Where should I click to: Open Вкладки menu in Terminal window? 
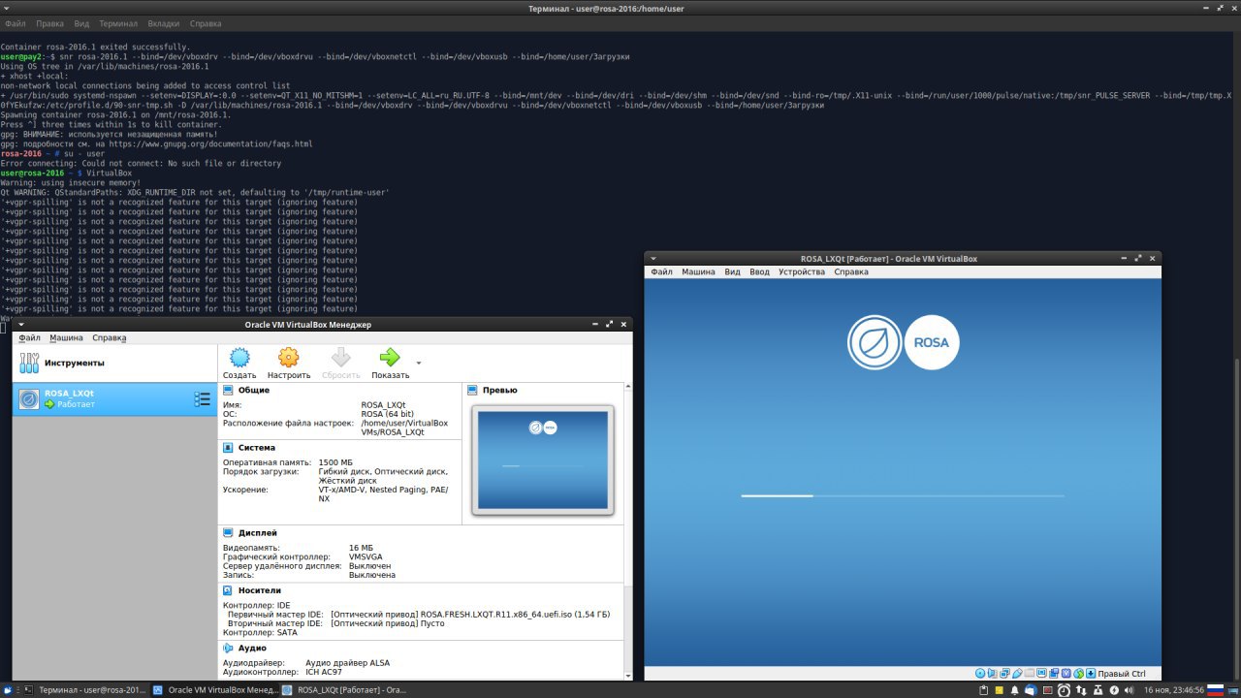click(164, 22)
